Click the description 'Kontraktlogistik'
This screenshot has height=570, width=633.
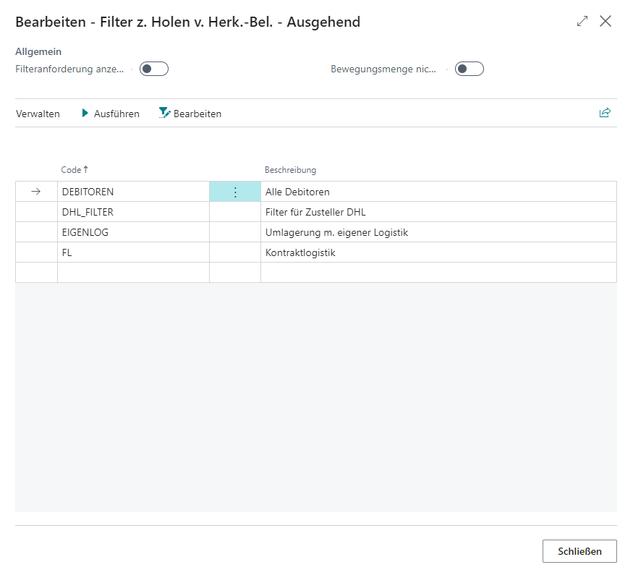click(300, 252)
